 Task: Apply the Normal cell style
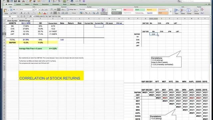[x=116, y=10]
